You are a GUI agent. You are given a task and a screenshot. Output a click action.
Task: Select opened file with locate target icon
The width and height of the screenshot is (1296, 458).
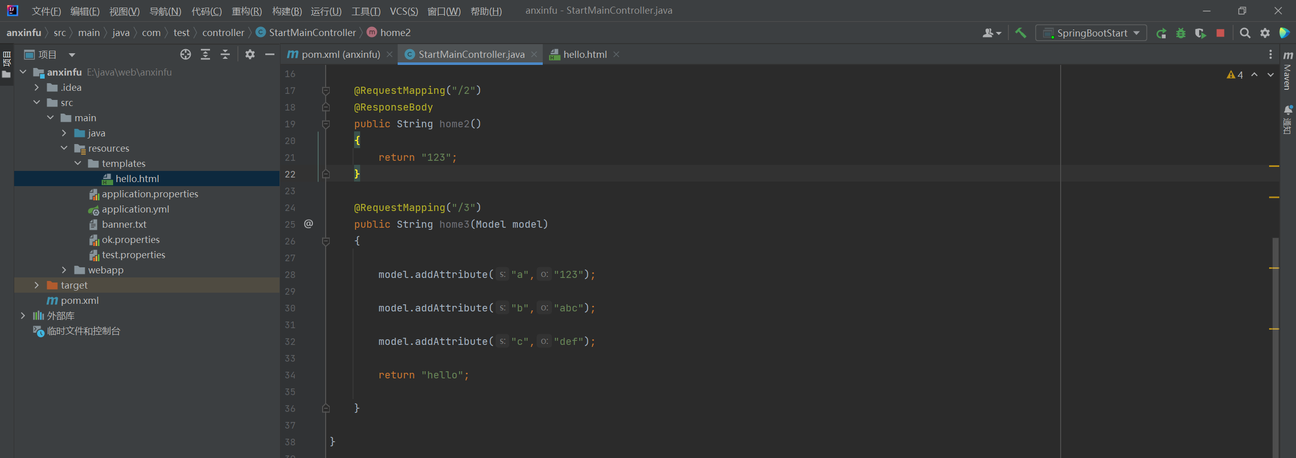(x=186, y=54)
